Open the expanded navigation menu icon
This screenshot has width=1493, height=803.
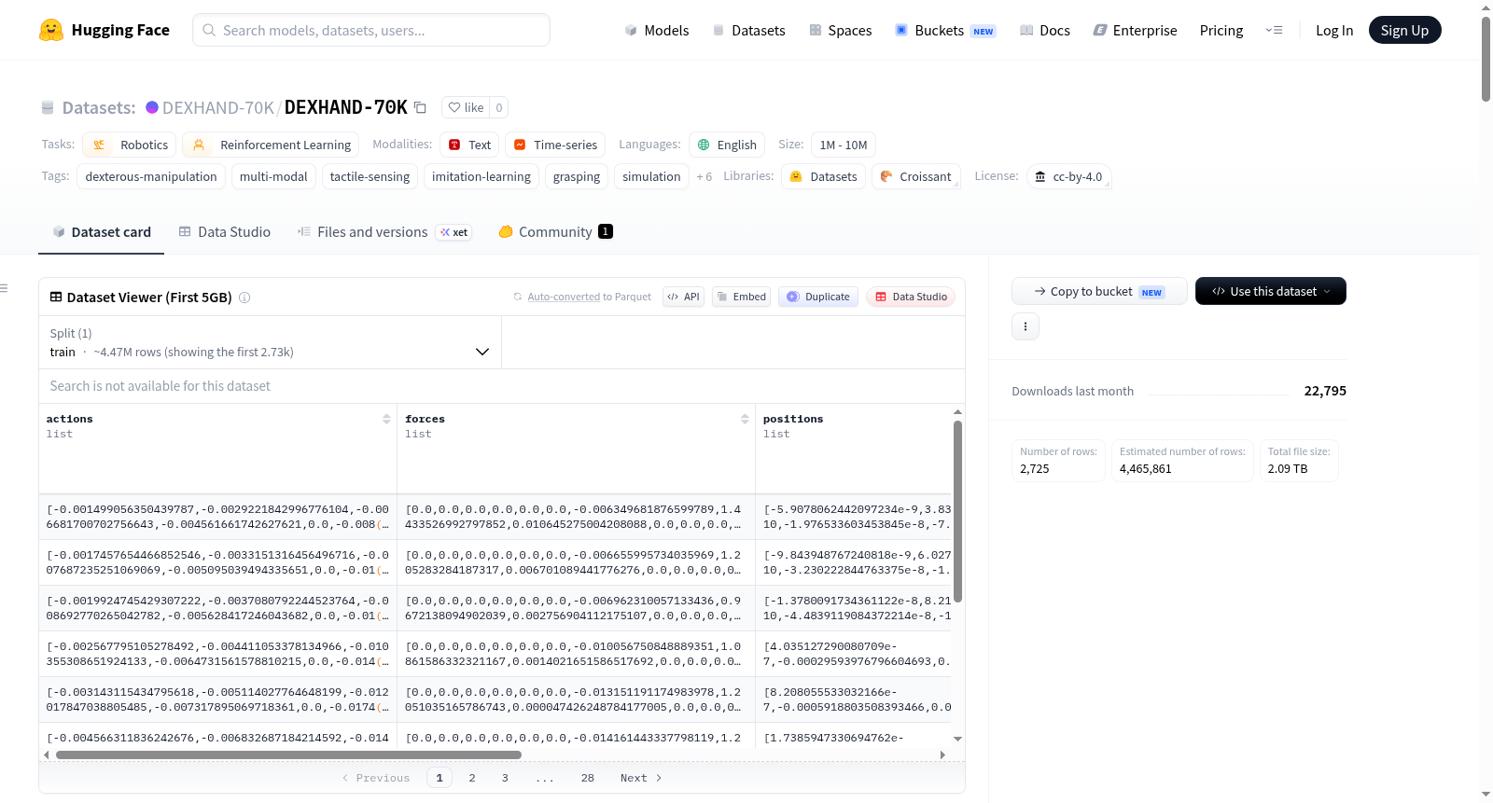pyautogui.click(x=1274, y=30)
